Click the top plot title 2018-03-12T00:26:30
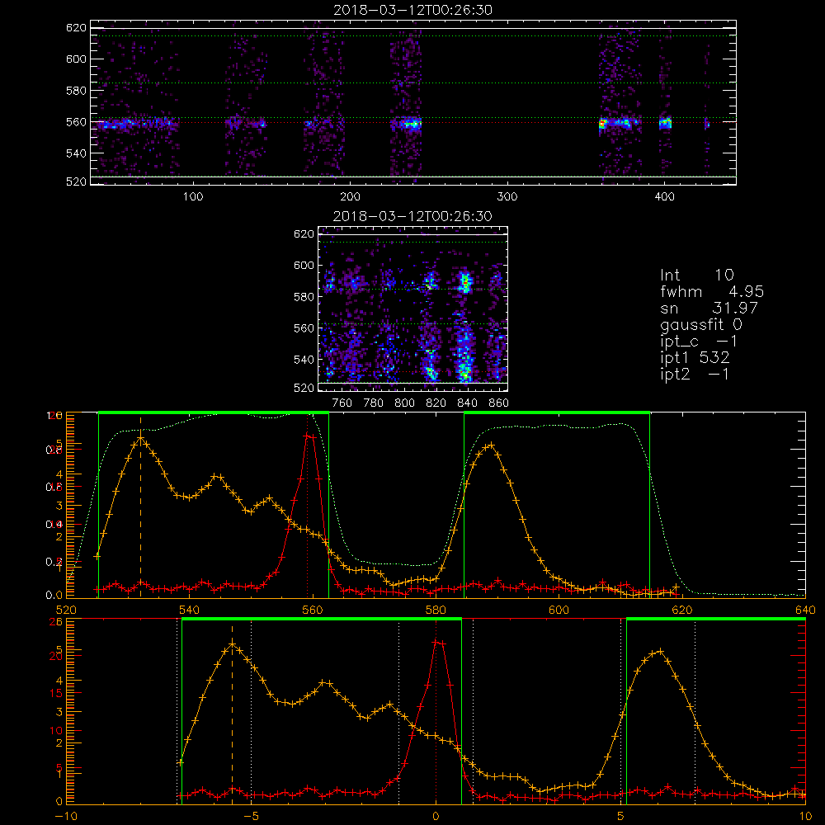Image resolution: width=825 pixels, height=825 pixels. point(412,10)
